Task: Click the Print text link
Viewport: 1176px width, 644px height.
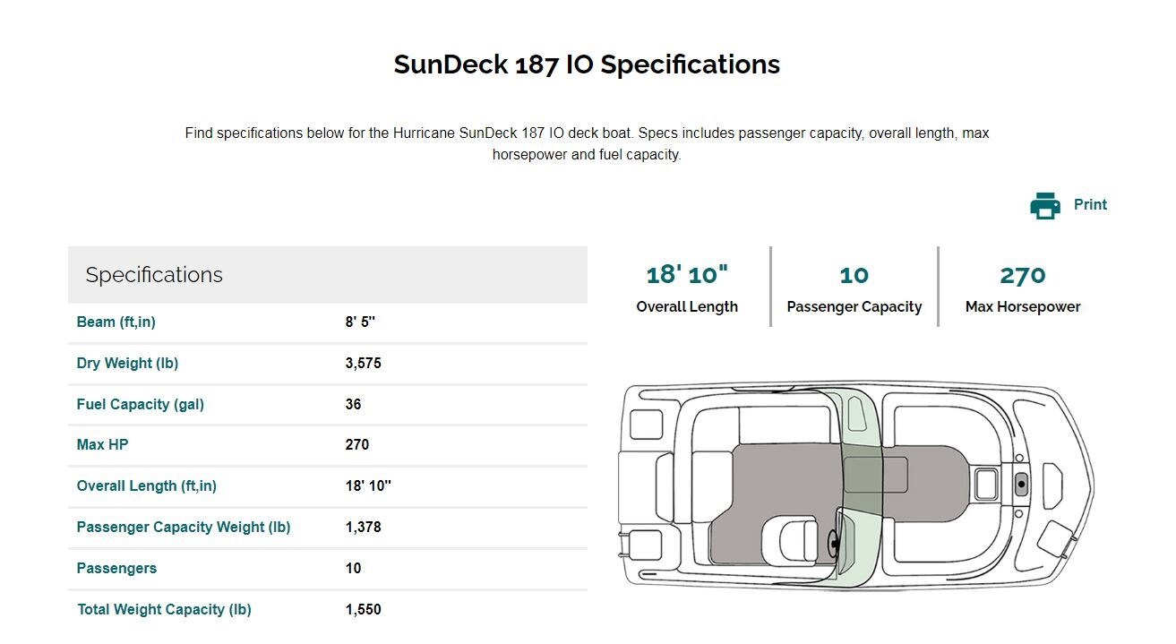Action: pyautogui.click(x=1090, y=205)
